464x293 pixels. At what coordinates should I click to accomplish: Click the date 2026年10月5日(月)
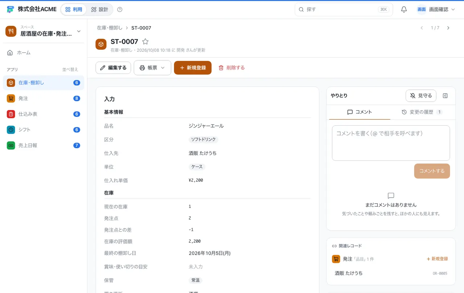[210, 253]
